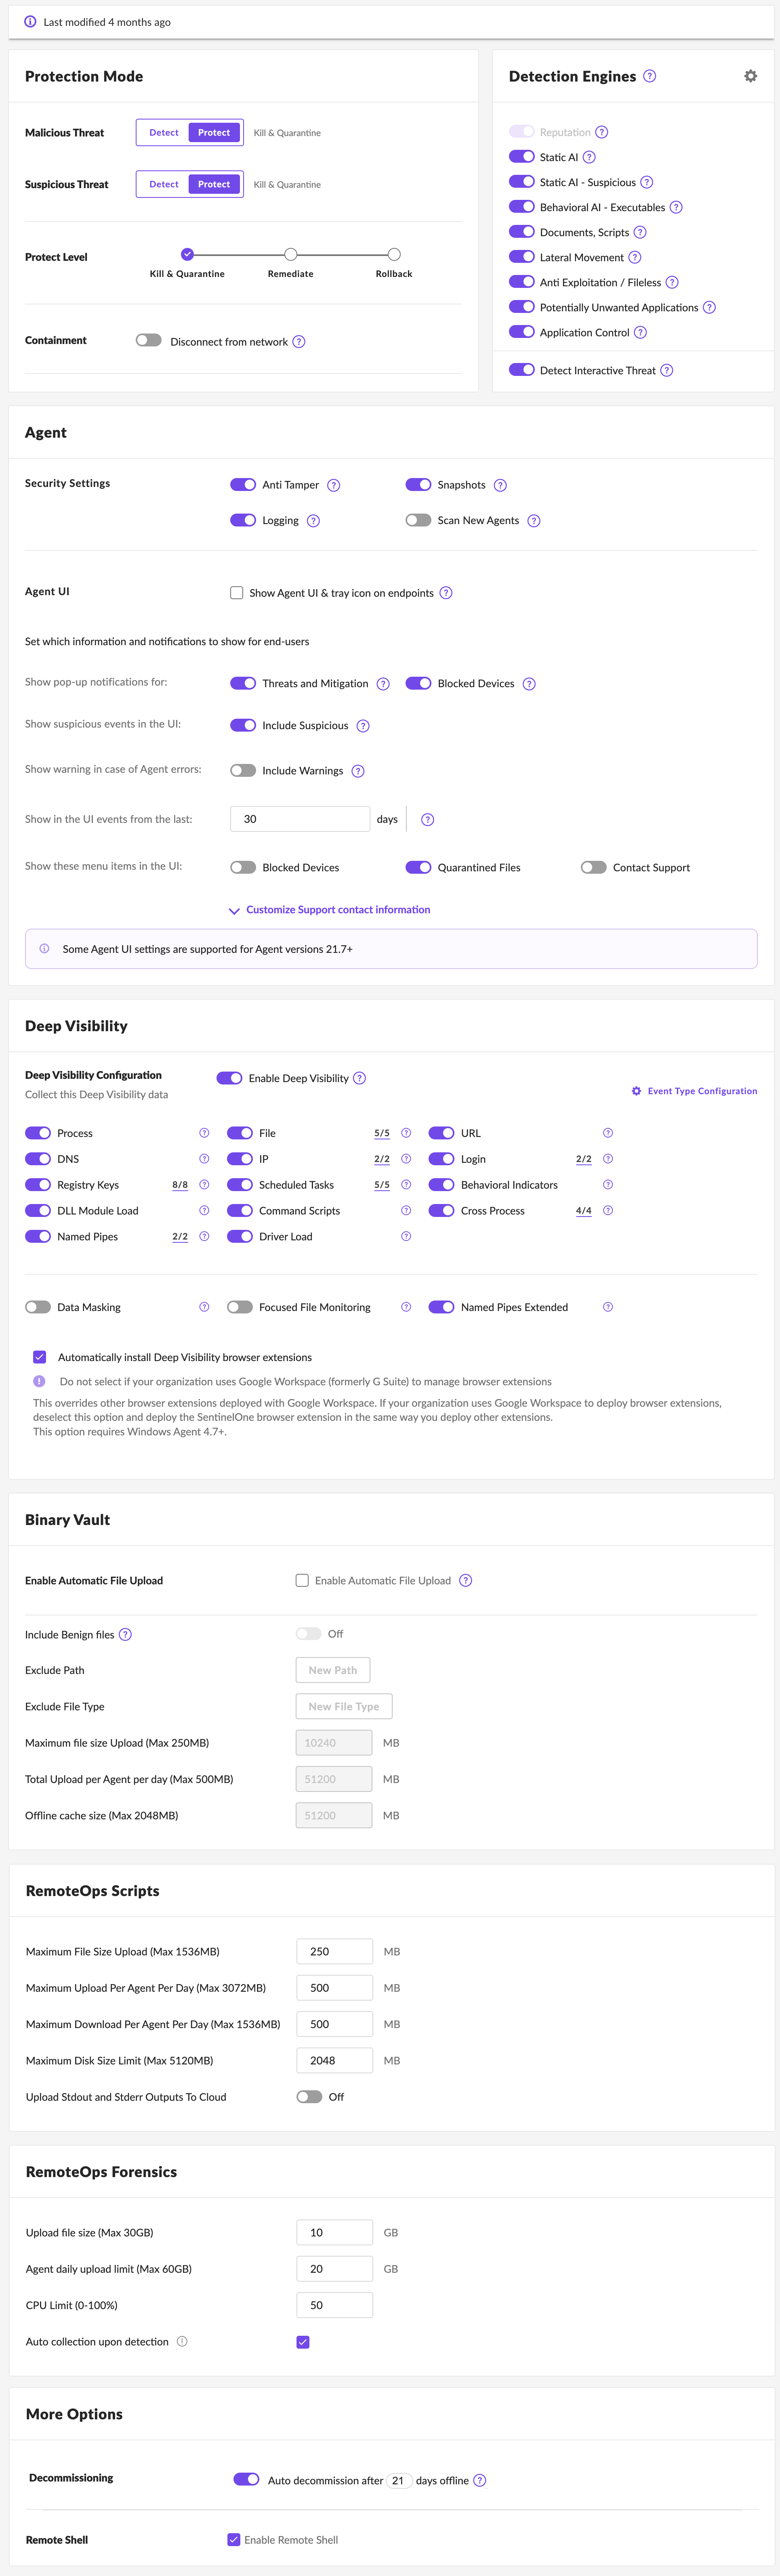The height and width of the screenshot is (2576, 780).
Task: Check Show Agent UI & tray icon
Action: pos(237,593)
